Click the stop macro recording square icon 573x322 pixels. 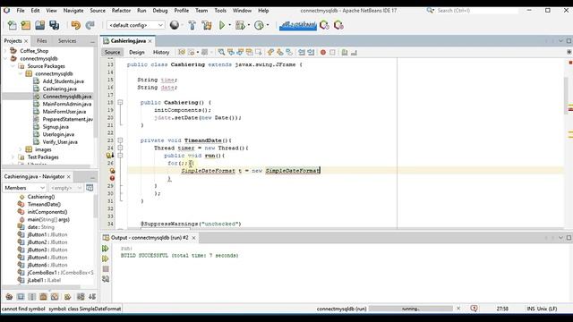coord(332,52)
